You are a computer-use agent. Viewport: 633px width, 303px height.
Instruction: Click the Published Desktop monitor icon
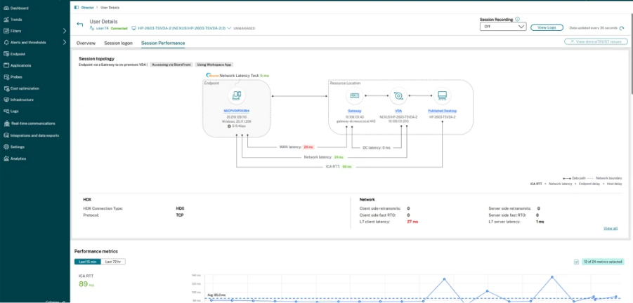443,95
